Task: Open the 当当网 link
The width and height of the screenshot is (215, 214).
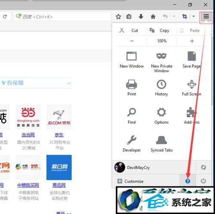Action: [28, 135]
